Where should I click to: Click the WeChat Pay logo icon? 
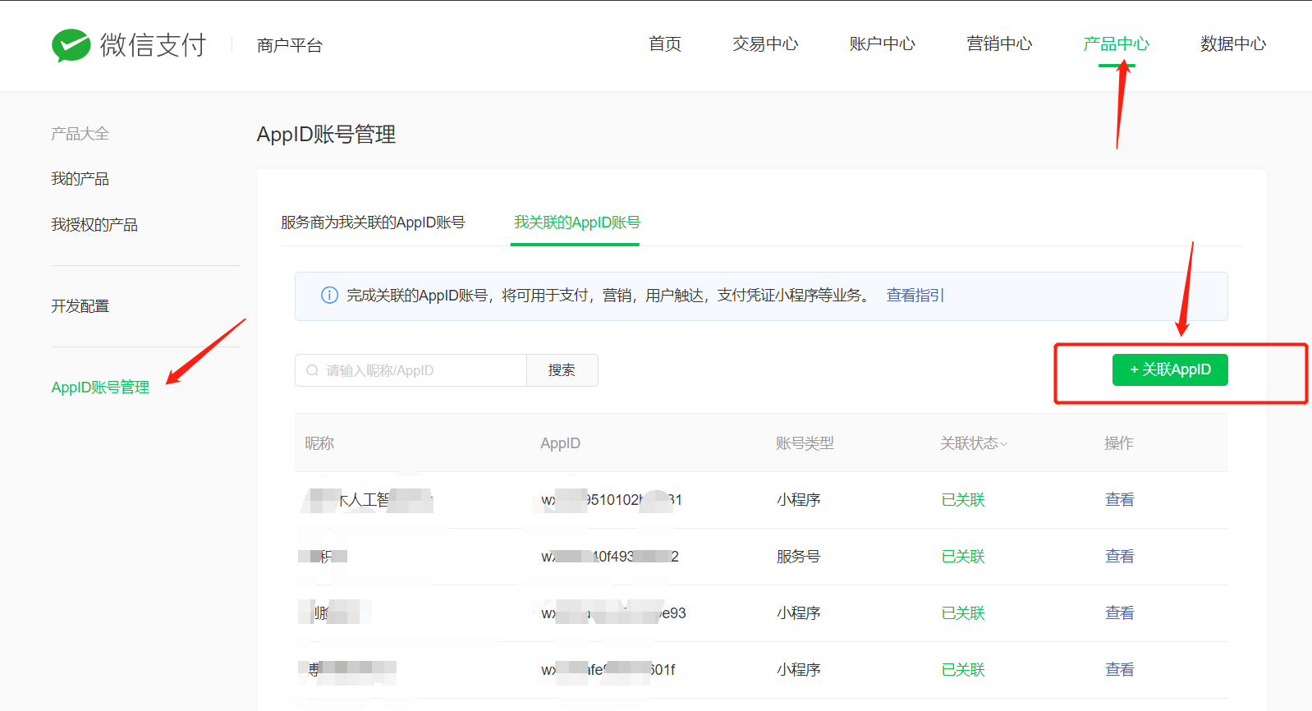coord(71,45)
